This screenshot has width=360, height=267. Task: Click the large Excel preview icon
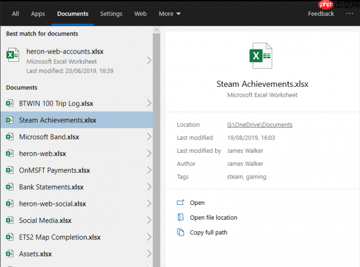click(261, 56)
